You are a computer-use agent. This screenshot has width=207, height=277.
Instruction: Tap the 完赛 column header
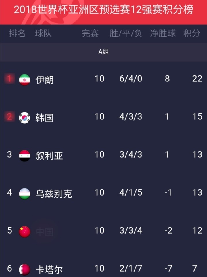point(90,33)
